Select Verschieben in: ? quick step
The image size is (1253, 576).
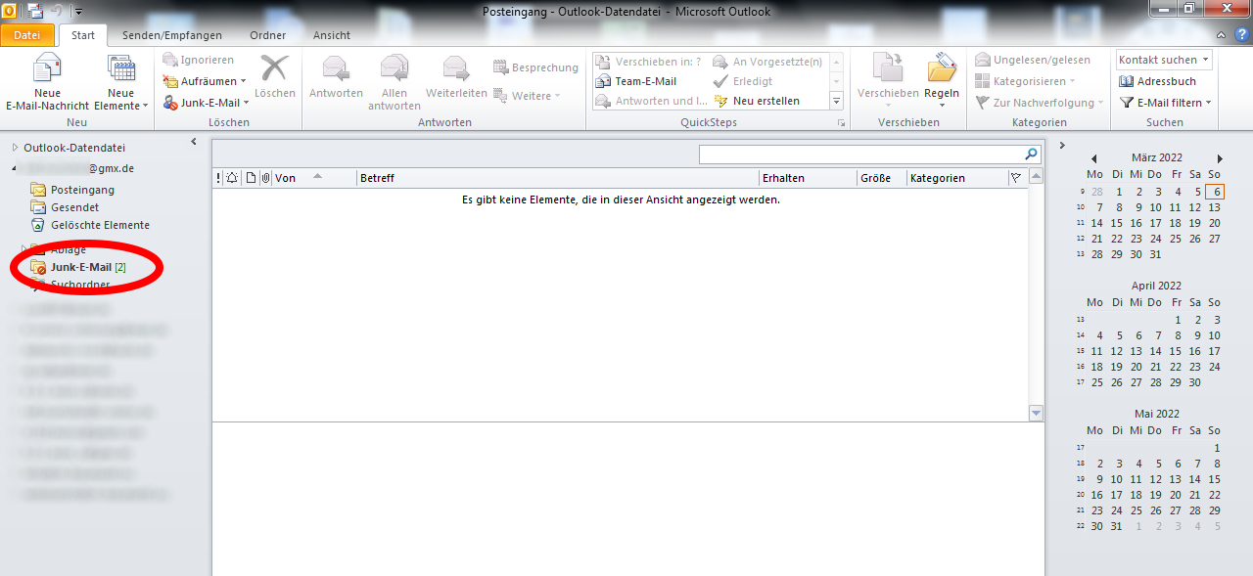[x=648, y=62]
